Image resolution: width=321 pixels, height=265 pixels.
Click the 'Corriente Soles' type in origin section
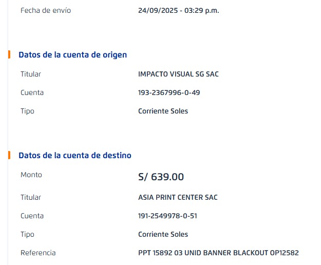(163, 111)
